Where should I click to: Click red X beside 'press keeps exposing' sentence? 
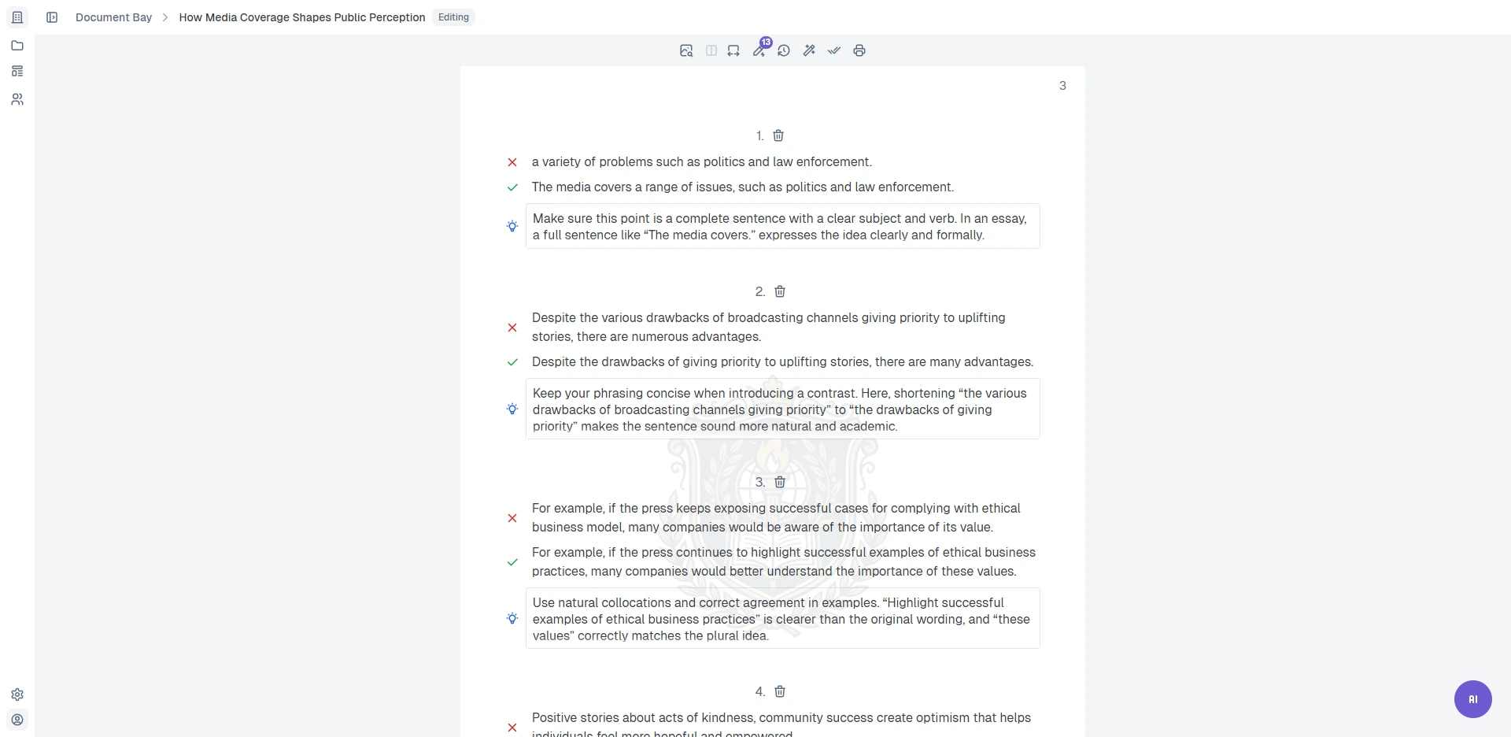click(512, 518)
